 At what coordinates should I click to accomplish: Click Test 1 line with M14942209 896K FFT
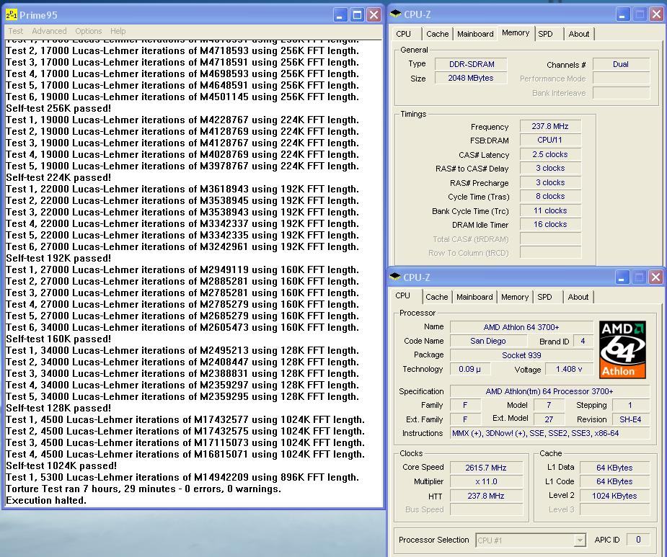click(182, 477)
